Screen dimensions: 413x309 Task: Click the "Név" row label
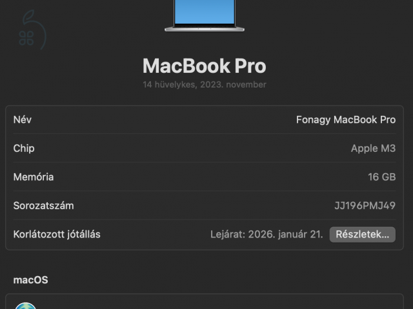(x=23, y=120)
